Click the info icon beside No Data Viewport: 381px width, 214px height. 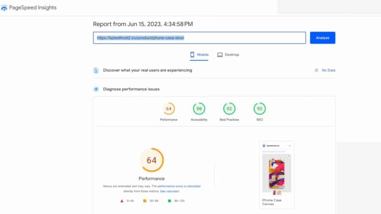tap(317, 70)
